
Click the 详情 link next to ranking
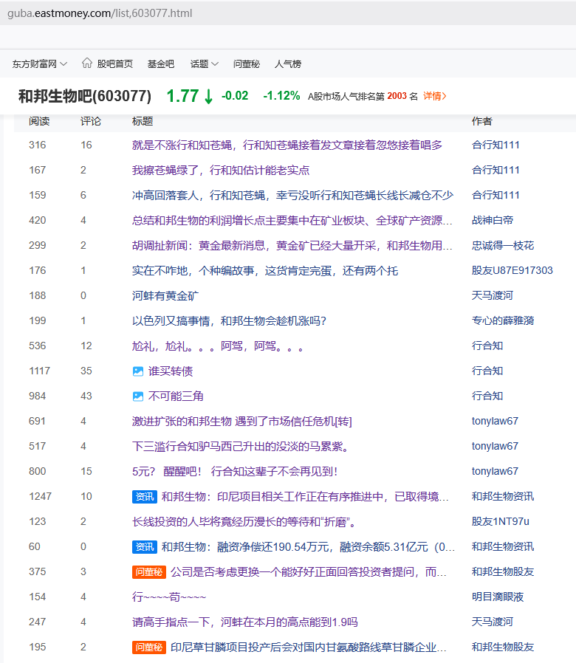click(435, 96)
